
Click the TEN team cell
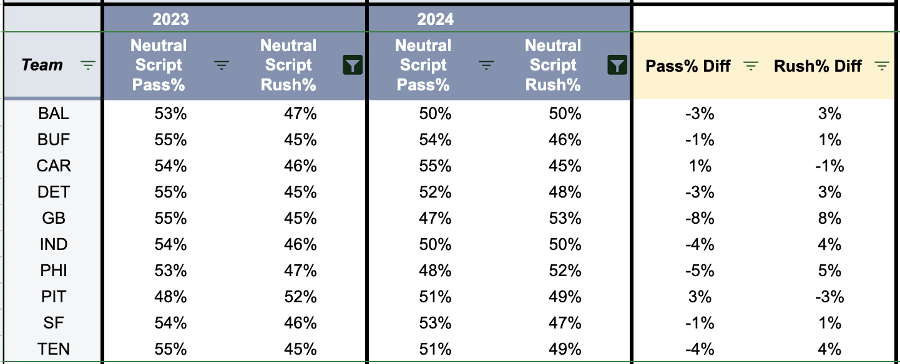tap(54, 349)
